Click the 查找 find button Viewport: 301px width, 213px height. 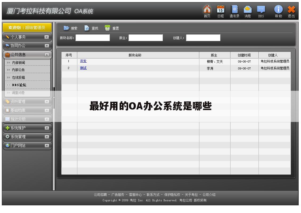(x=91, y=28)
